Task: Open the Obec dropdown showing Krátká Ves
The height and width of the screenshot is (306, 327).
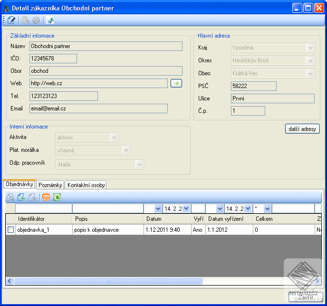Action: pos(310,73)
